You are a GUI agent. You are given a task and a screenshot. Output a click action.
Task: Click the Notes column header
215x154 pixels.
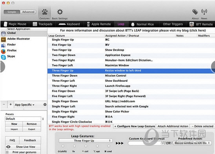pyautogui.click(x=186, y=36)
